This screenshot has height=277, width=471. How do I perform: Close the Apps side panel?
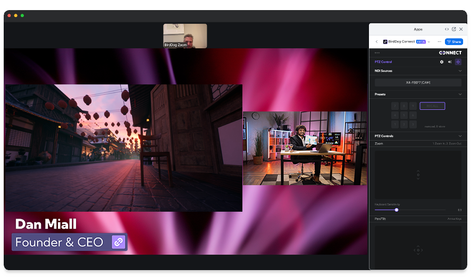coord(461,29)
